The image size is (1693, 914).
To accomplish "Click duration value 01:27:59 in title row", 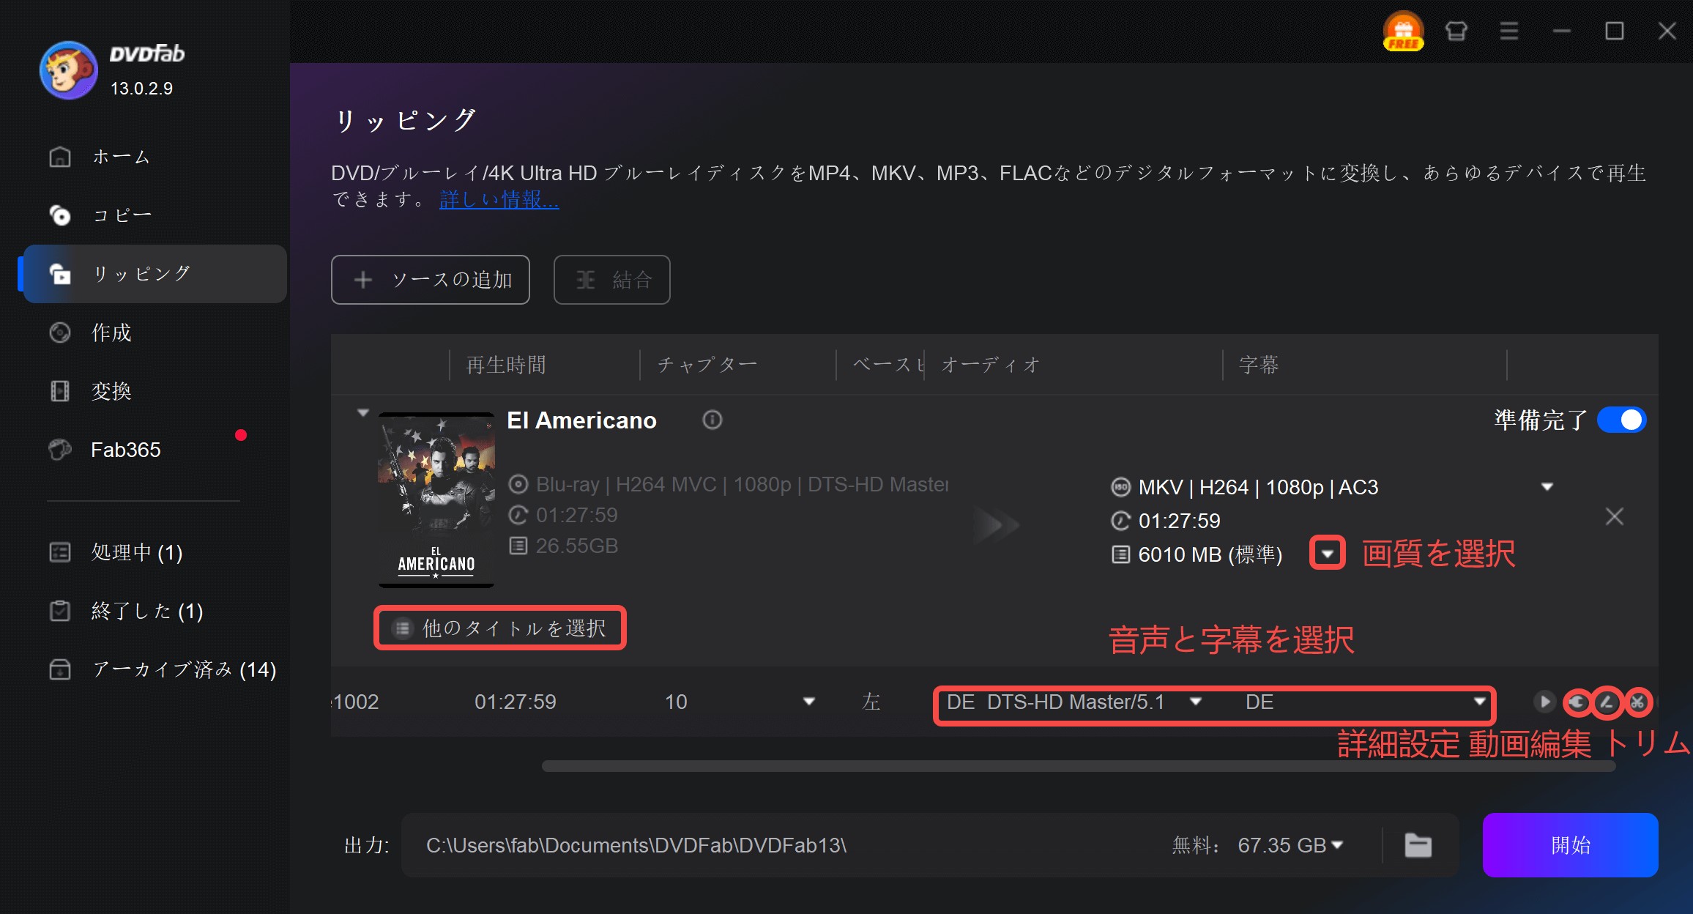I will (515, 702).
